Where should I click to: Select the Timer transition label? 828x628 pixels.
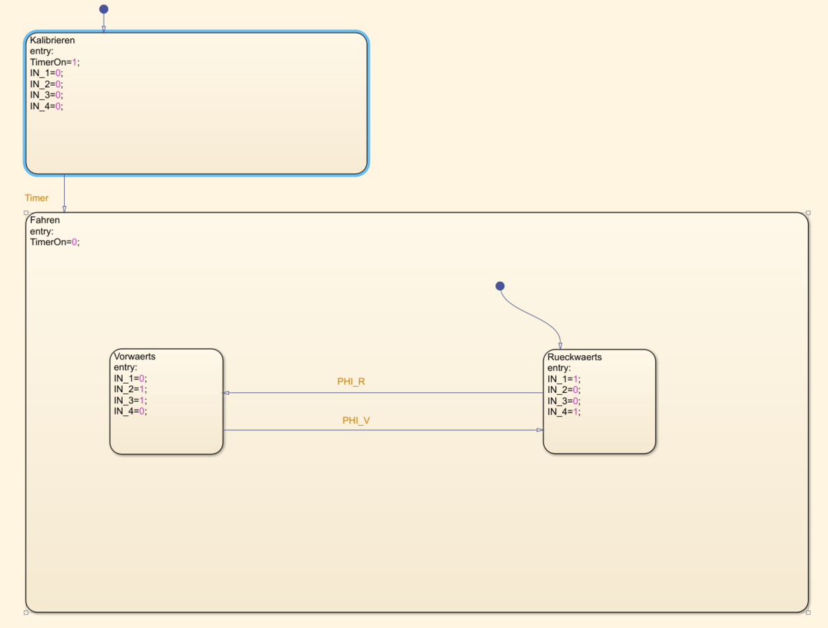[36, 198]
